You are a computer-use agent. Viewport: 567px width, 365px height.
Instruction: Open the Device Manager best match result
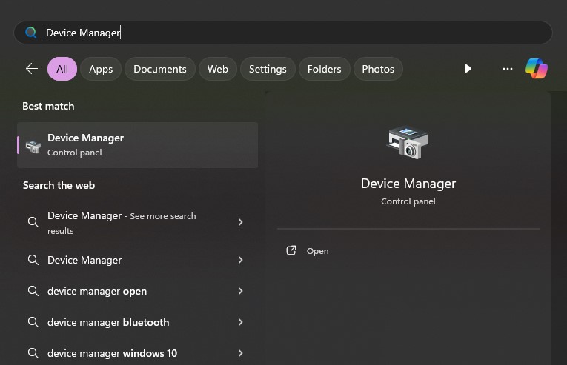coord(137,145)
